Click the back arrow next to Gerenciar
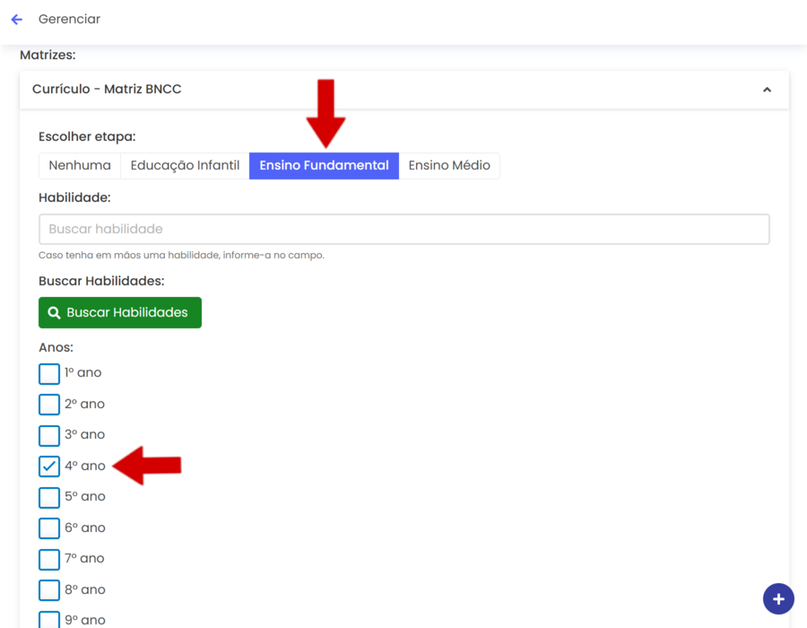Image resolution: width=807 pixels, height=628 pixels. (16, 19)
